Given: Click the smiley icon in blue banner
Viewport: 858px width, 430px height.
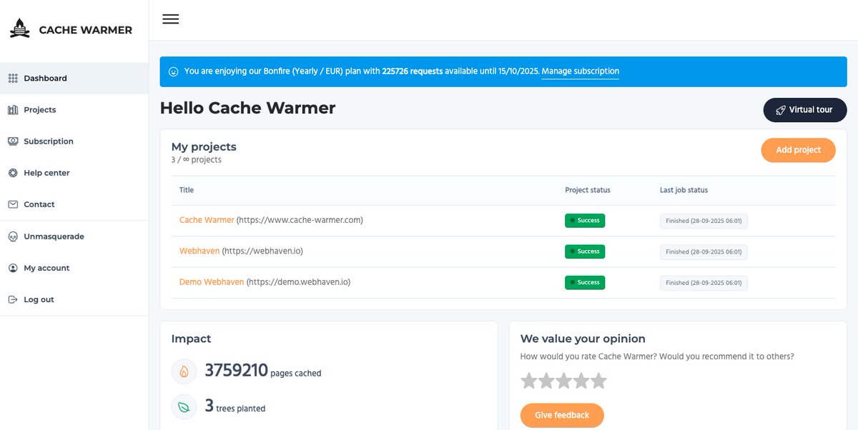Looking at the screenshot, I should [173, 71].
